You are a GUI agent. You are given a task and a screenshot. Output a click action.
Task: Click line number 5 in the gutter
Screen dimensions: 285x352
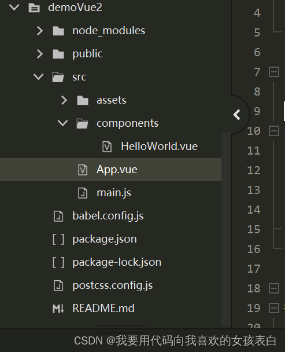click(x=257, y=32)
